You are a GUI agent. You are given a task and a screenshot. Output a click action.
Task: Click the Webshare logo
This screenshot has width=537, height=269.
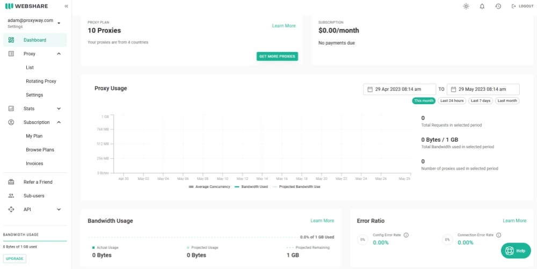(26, 6)
